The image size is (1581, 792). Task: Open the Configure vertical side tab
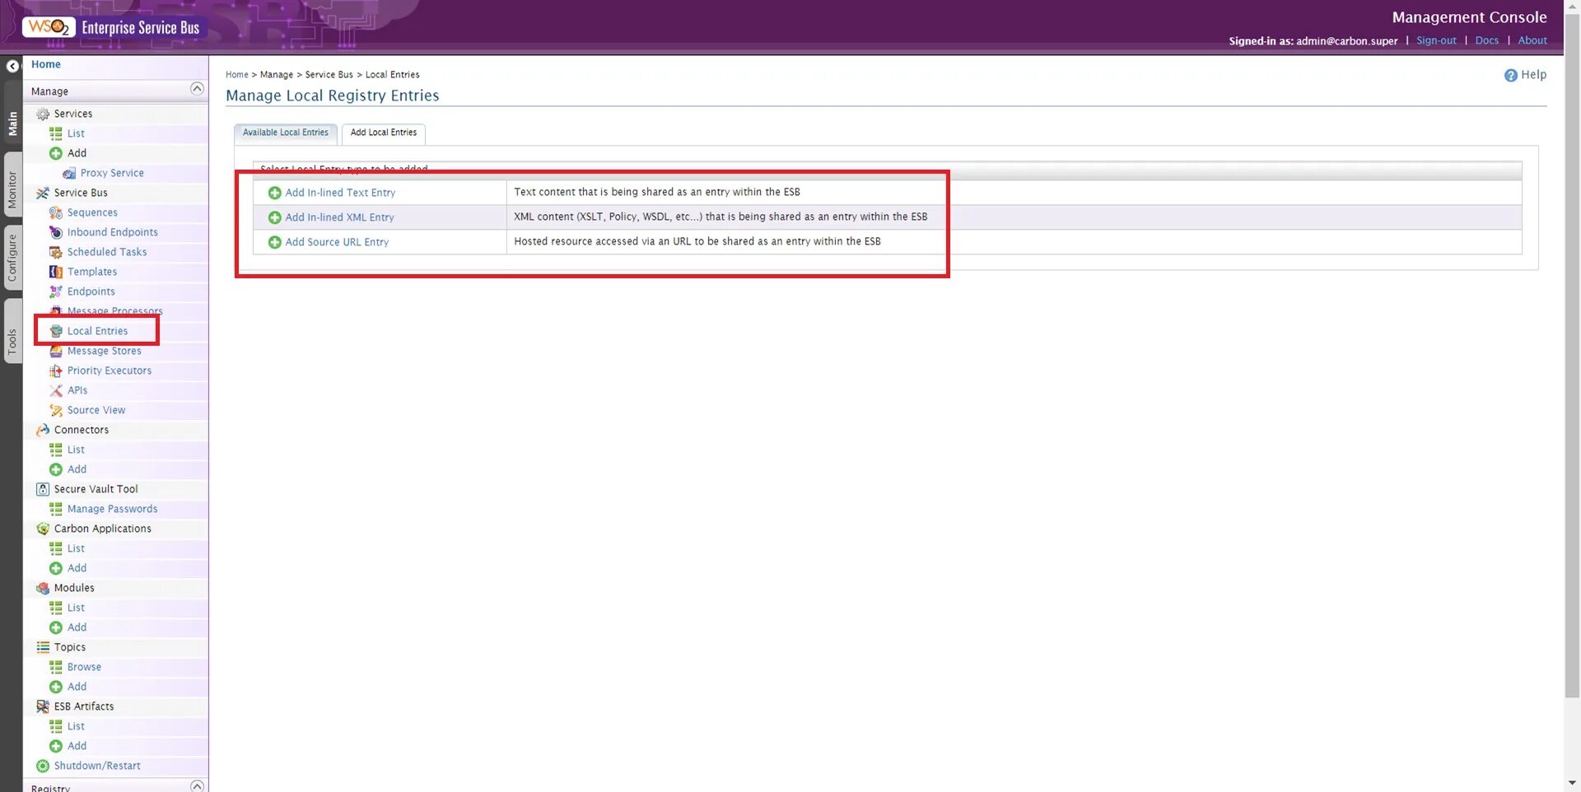click(x=12, y=258)
